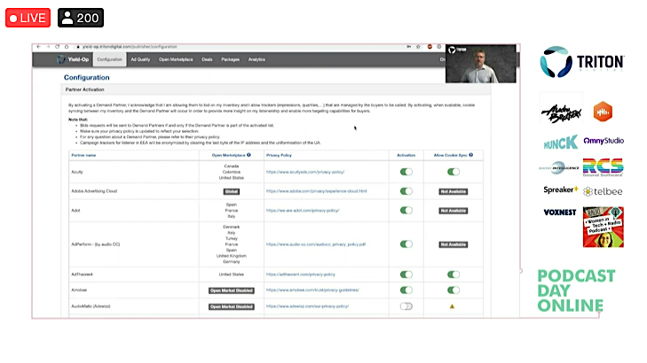Toggle Allow Cookie Sync for AdTheorent
This screenshot has height=363, width=647.
[x=453, y=274]
